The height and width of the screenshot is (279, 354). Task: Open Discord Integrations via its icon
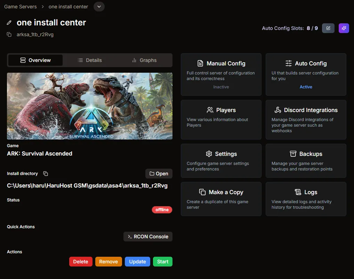point(277,110)
